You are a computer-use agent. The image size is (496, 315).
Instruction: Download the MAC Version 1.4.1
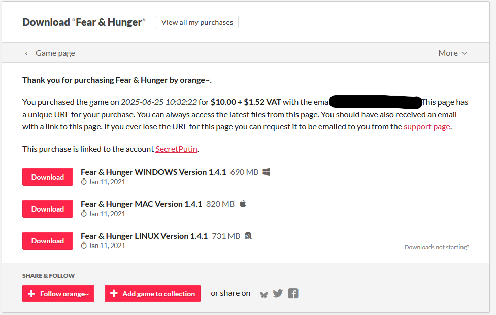[48, 209]
